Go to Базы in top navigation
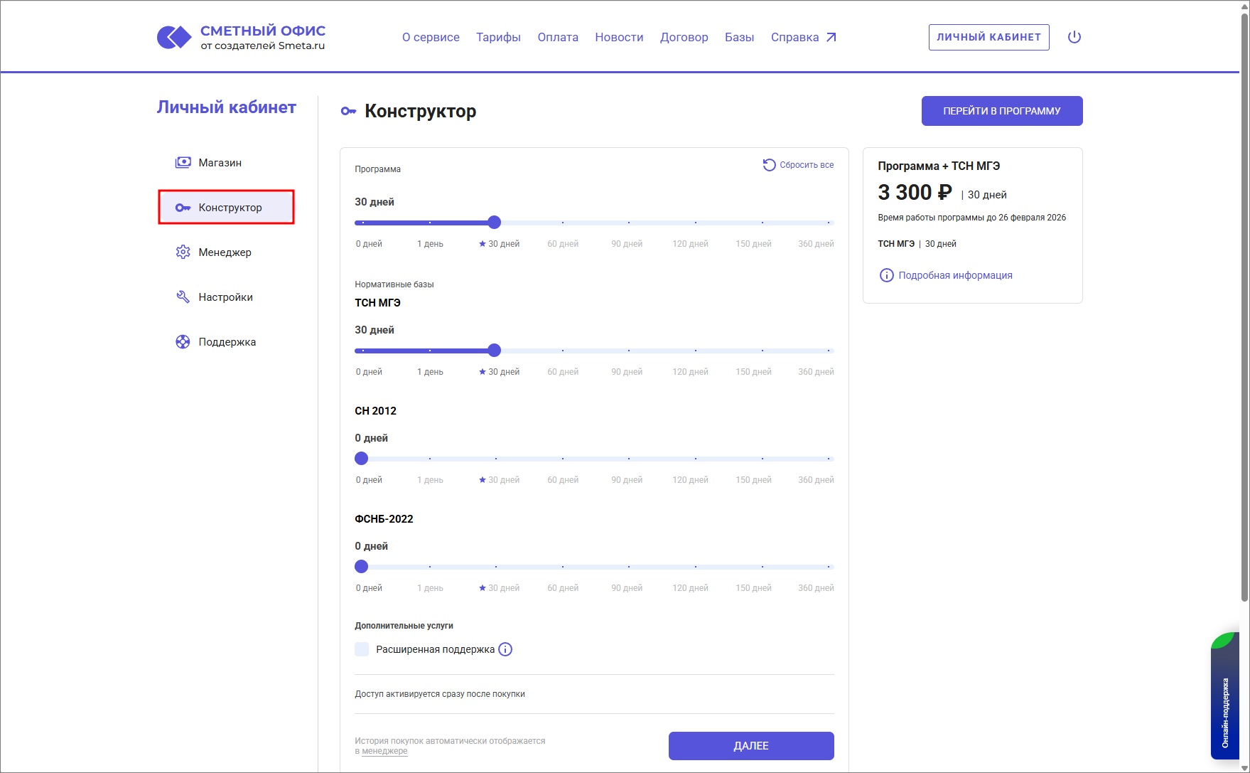Screen dimensions: 1250x773 (x=739, y=37)
